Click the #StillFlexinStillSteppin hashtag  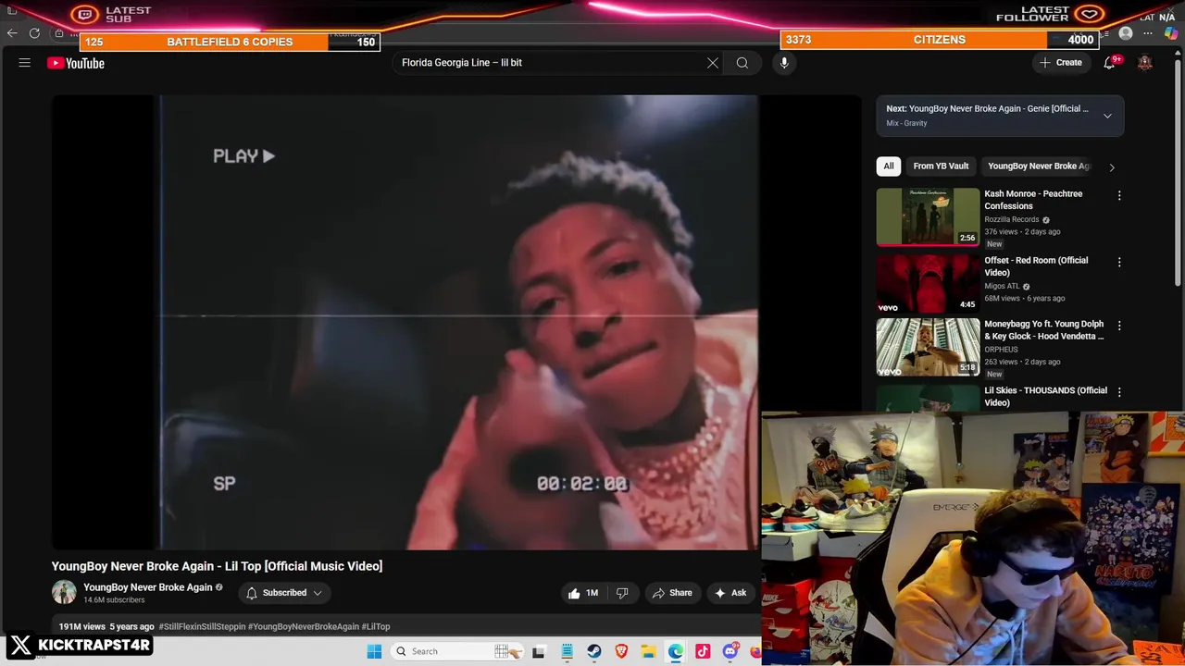click(202, 626)
